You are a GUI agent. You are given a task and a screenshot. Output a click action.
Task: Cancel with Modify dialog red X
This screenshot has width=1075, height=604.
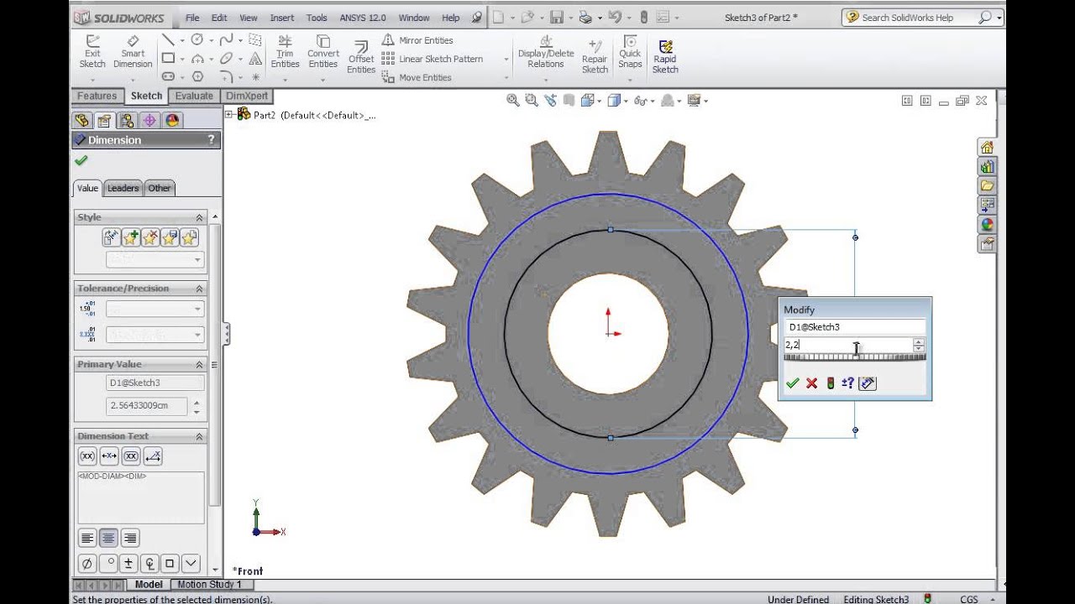[x=811, y=383]
